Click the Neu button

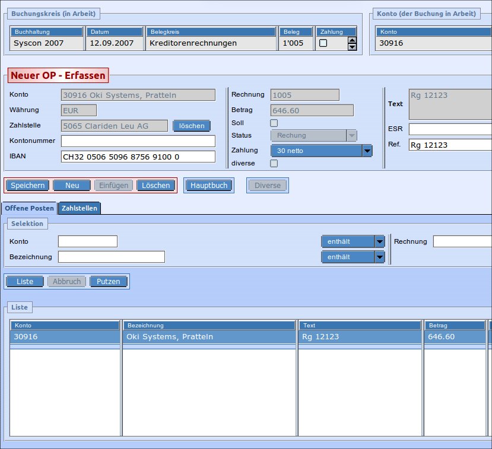click(72, 186)
